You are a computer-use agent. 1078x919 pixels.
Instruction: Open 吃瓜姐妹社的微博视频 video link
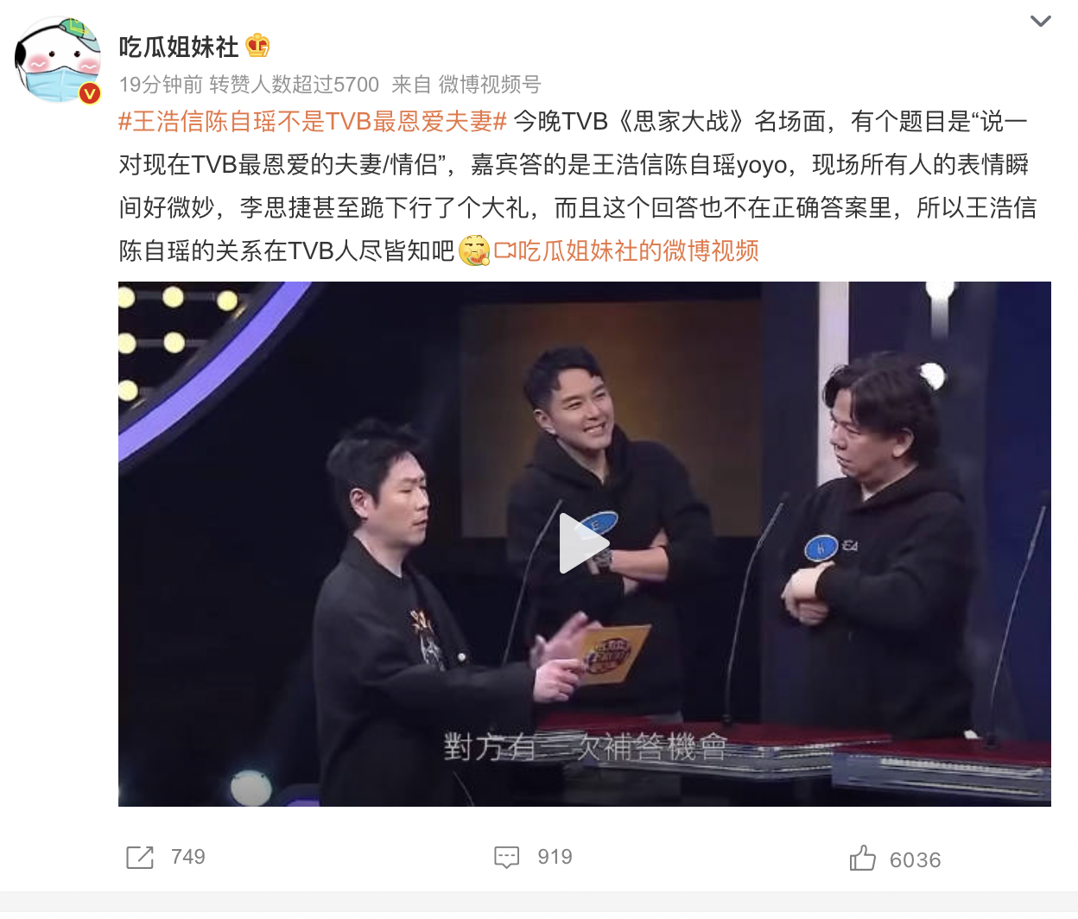[x=638, y=251]
